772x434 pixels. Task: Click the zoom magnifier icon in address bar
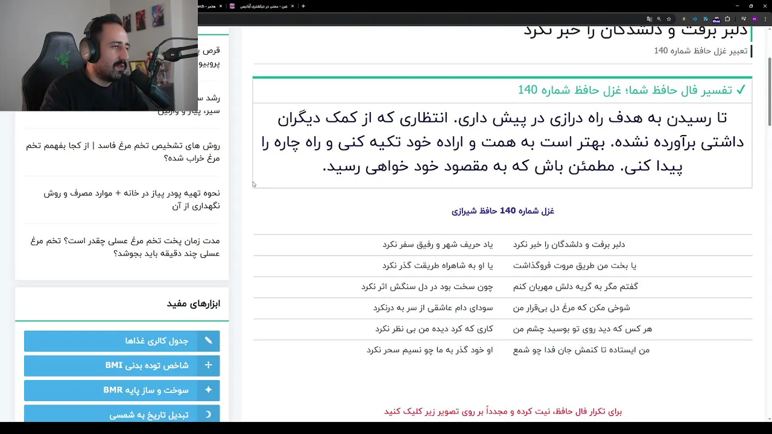659,19
